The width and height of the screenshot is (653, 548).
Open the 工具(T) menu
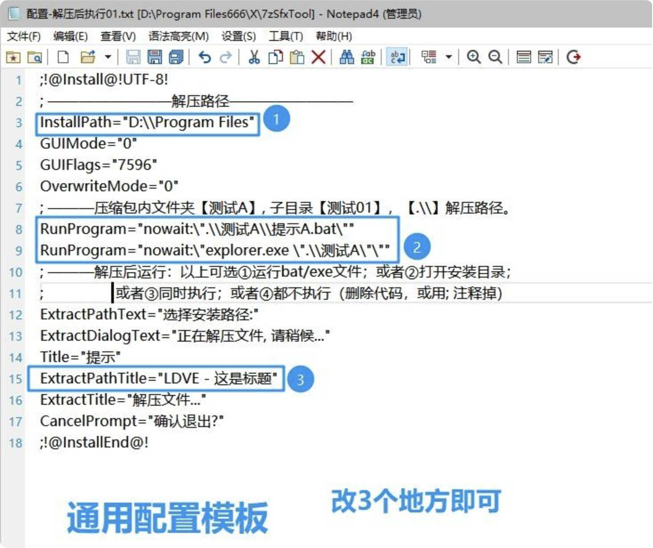pos(286,36)
